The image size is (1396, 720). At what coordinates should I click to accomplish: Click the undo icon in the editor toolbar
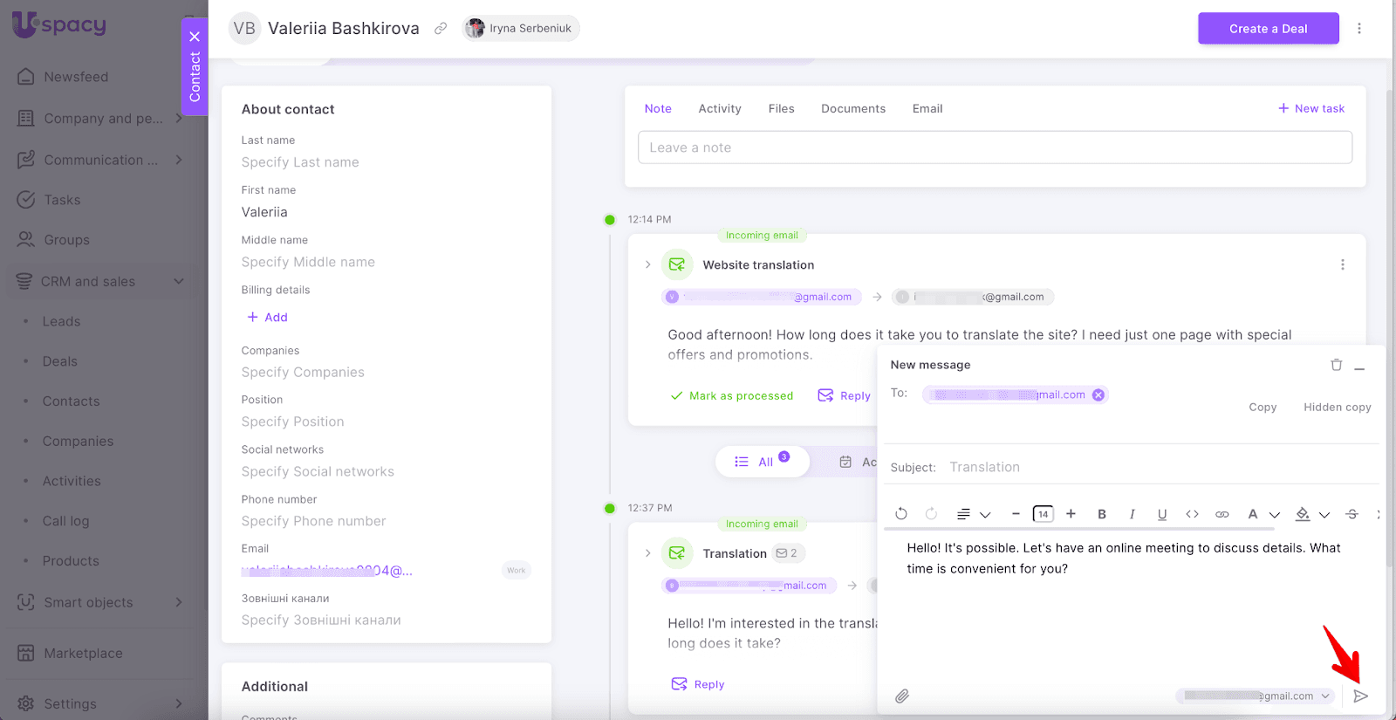tap(901, 514)
